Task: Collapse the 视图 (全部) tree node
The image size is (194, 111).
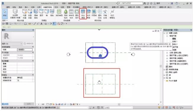Action: (x=164, y=33)
